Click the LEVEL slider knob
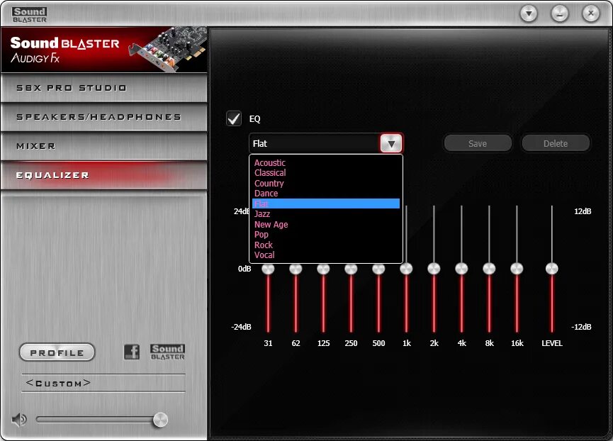This screenshot has width=613, height=441. [552, 269]
